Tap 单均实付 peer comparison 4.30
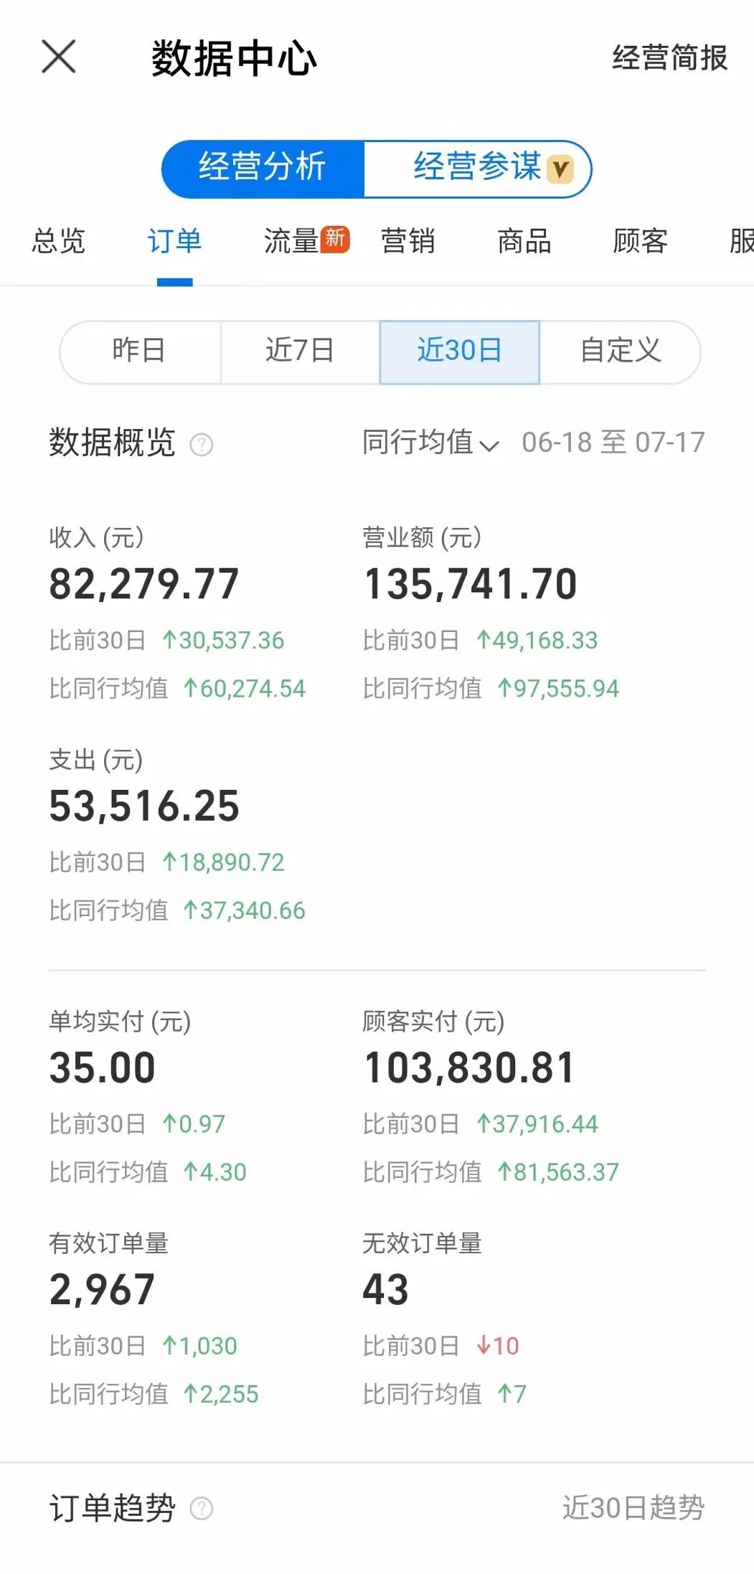The image size is (754, 1574). 215,1172
